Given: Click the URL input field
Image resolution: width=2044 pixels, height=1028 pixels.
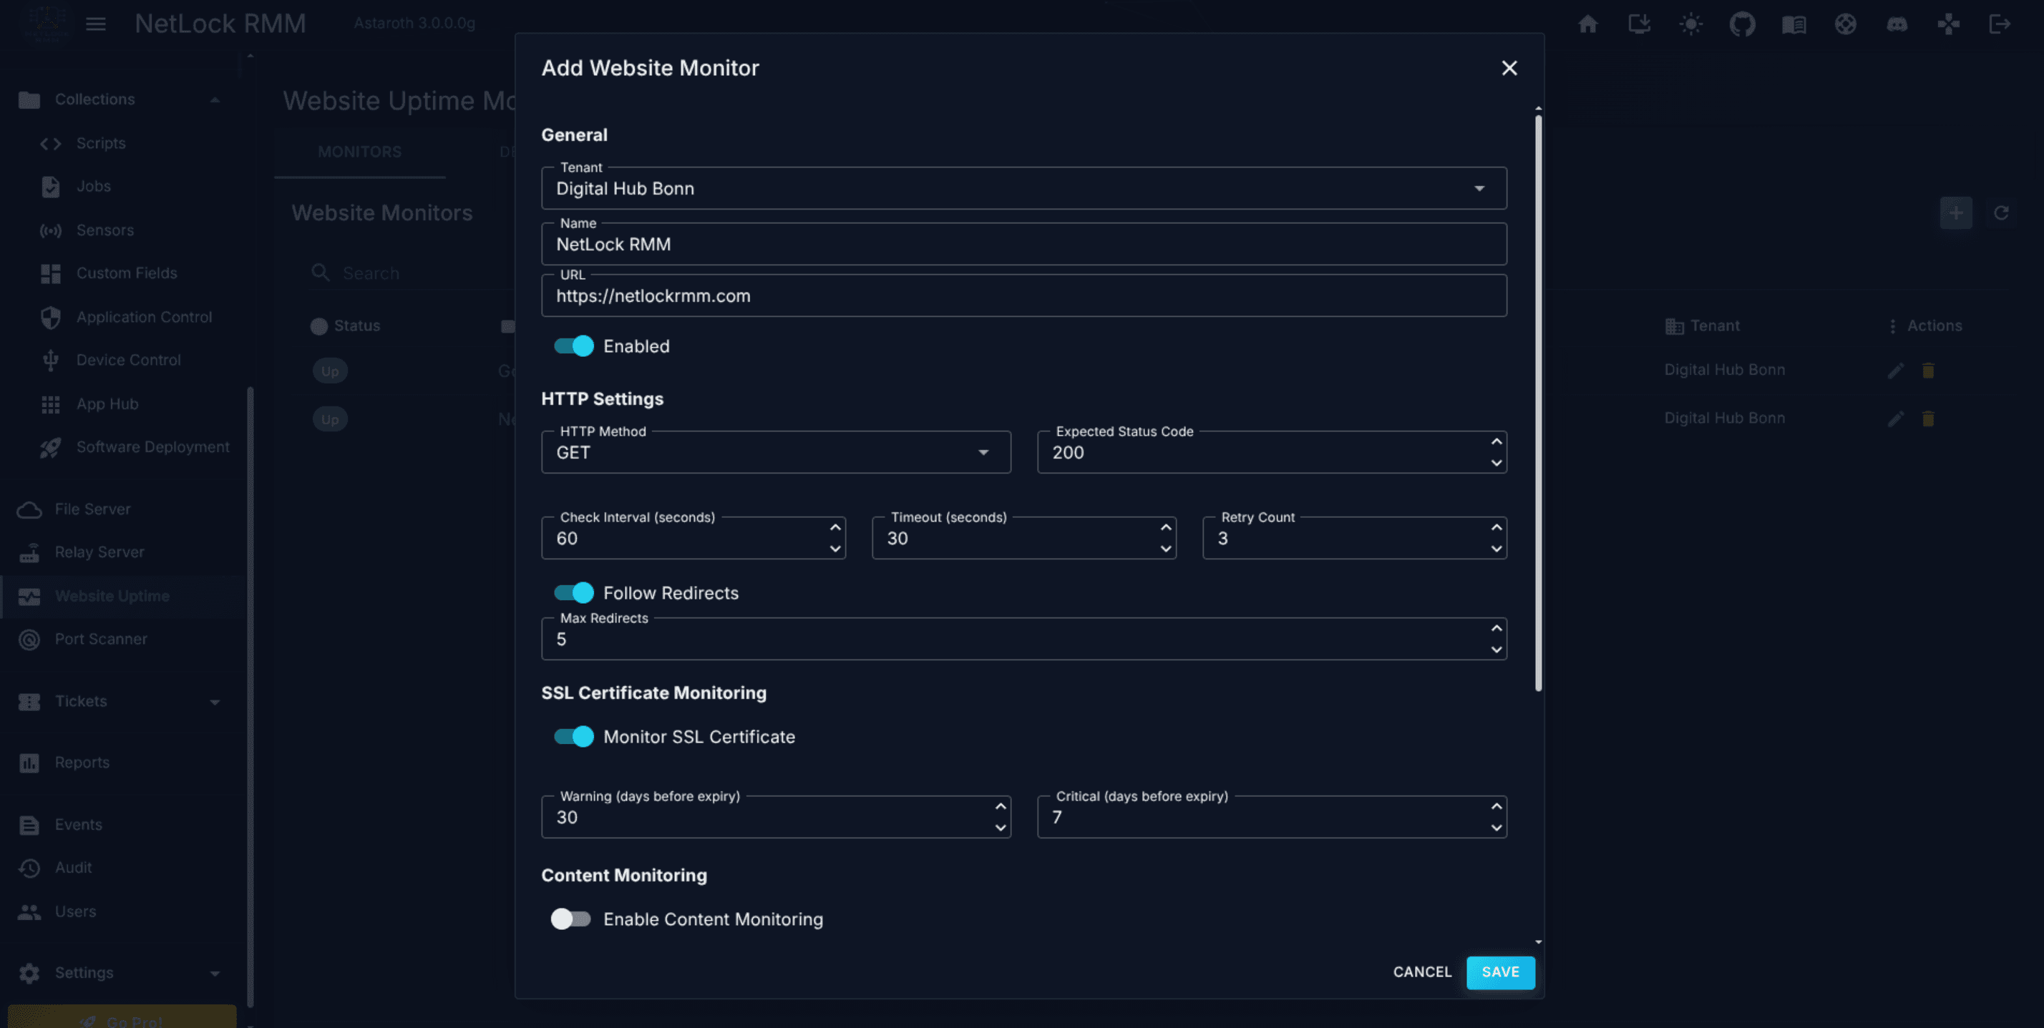Looking at the screenshot, I should [1023, 296].
